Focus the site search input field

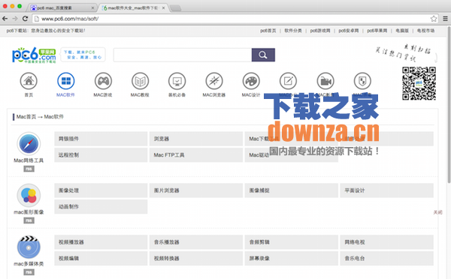point(183,55)
